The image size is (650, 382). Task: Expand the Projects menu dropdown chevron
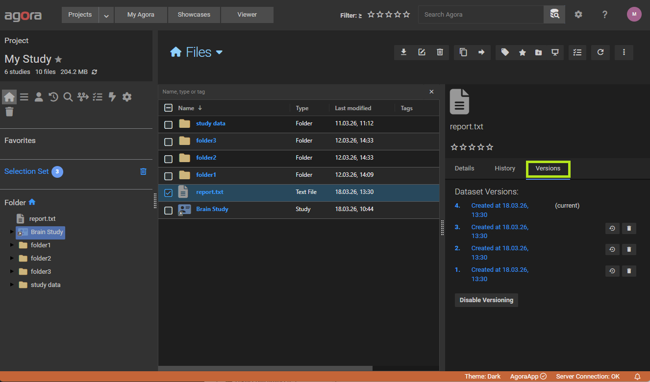[106, 15]
